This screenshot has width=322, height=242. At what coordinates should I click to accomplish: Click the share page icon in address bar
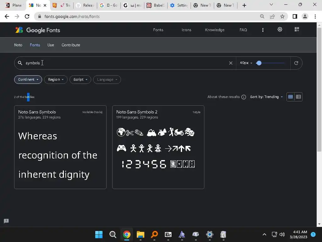[272, 16]
